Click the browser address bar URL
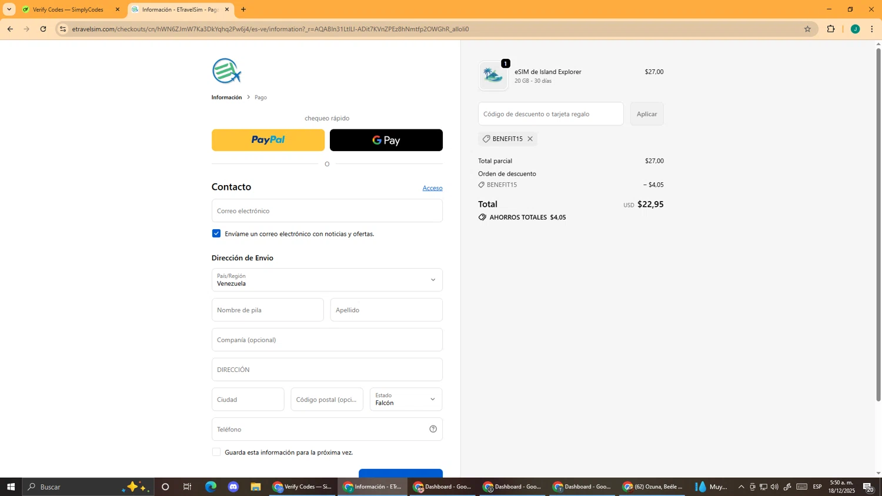The width and height of the screenshot is (882, 496). click(x=270, y=29)
